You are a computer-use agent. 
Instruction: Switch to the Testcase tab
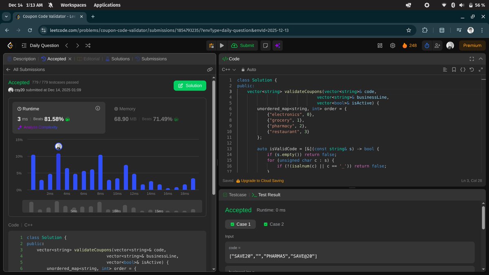tap(234, 195)
